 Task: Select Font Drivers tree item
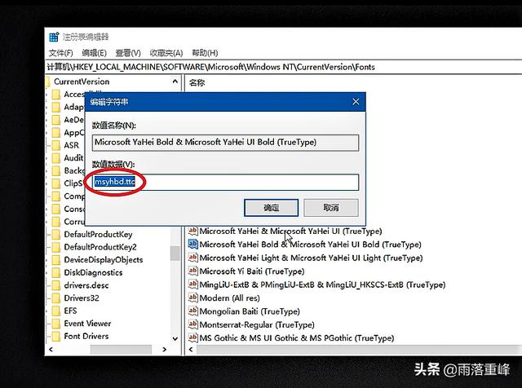pyautogui.click(x=86, y=336)
